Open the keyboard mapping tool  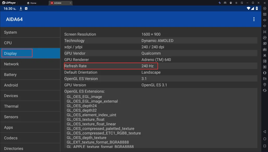click(x=265, y=14)
